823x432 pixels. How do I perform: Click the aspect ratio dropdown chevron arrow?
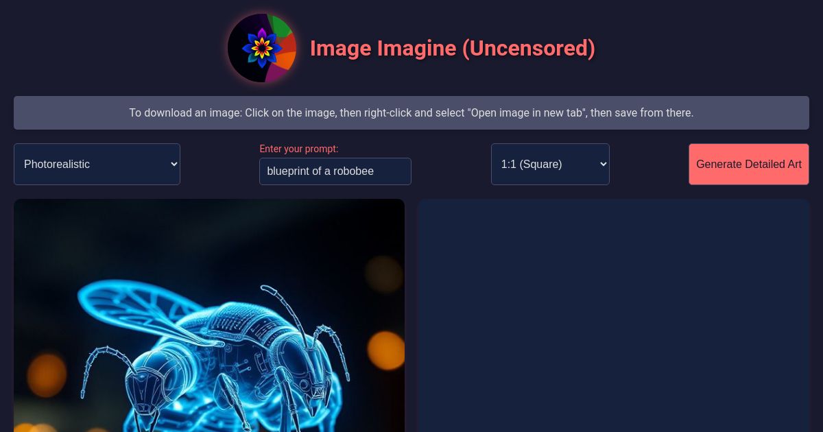(603, 164)
